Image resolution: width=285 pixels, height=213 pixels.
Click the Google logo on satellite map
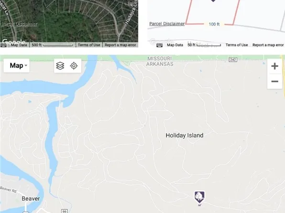(14, 42)
